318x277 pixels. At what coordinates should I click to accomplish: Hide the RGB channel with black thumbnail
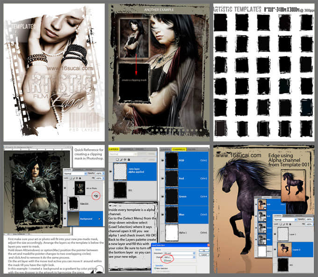[162, 160]
